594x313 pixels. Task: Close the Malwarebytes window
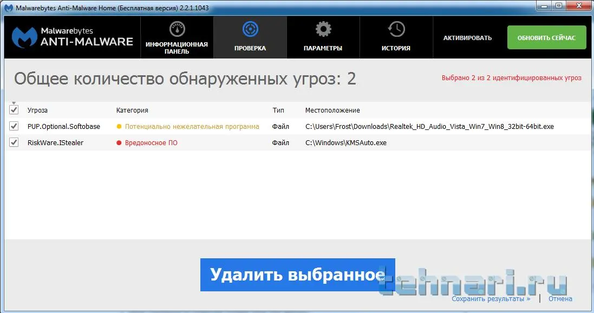579,5
